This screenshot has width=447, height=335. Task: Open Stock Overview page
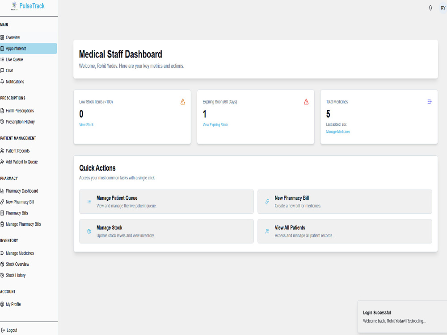28,264
